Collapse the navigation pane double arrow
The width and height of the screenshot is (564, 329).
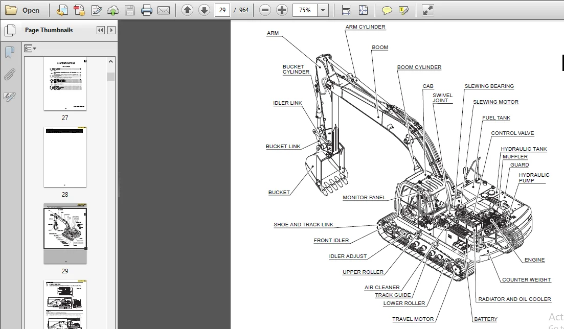pos(101,30)
